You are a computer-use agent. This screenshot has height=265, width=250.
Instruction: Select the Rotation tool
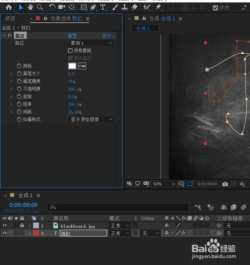click(x=52, y=7)
